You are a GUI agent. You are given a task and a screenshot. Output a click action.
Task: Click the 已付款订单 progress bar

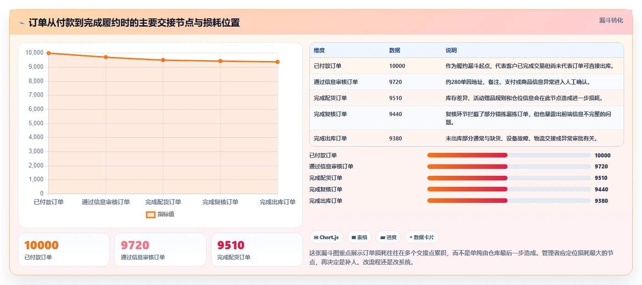point(509,155)
